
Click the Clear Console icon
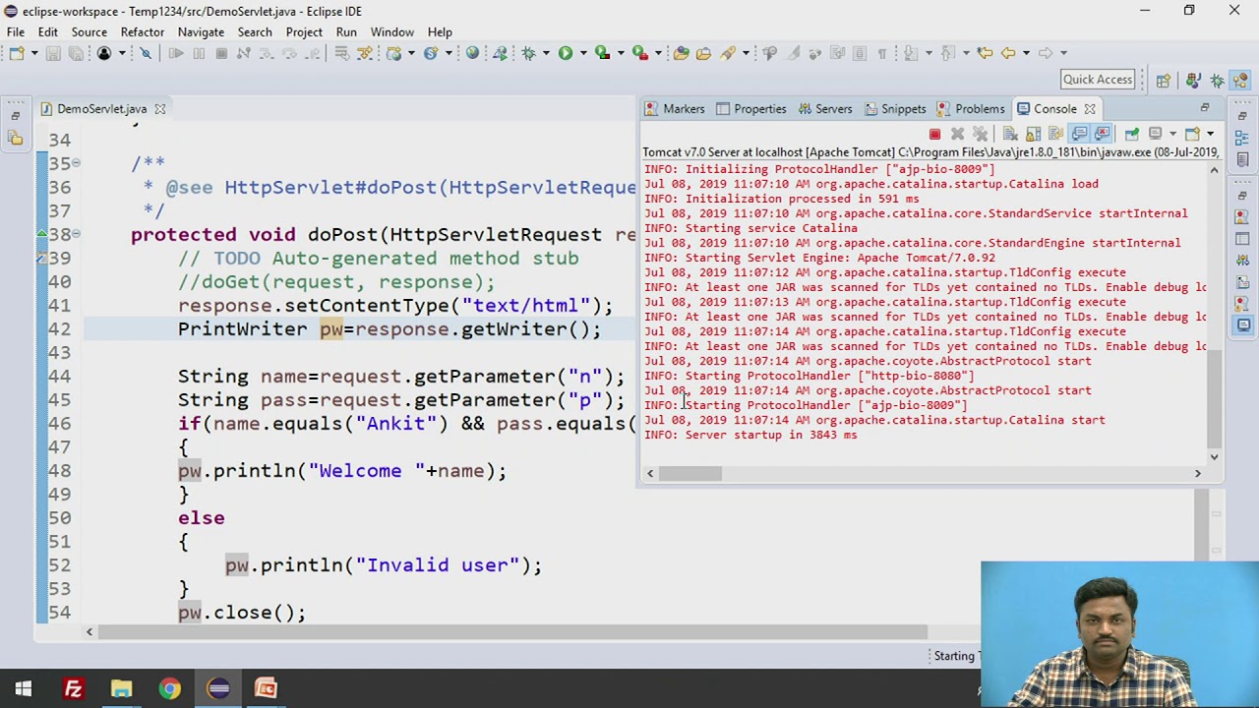[1010, 134]
